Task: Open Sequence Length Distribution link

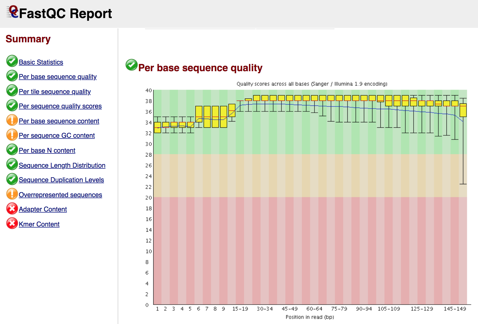Action: (x=62, y=165)
